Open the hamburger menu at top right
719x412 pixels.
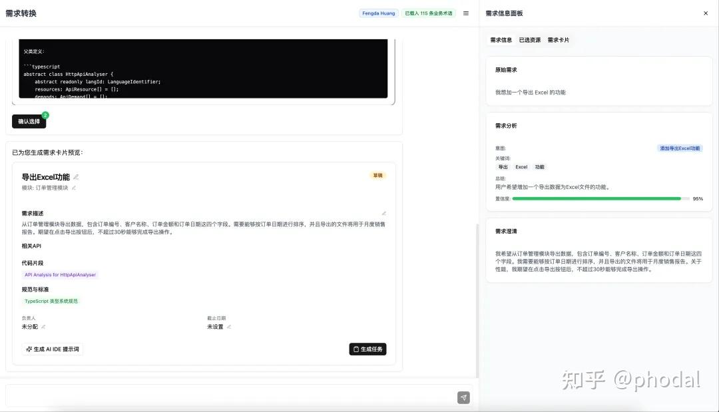[x=466, y=13]
